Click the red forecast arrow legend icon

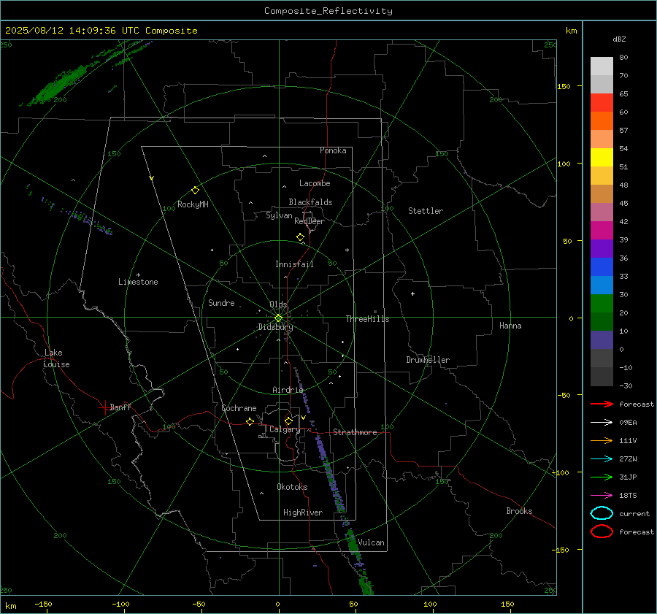[x=602, y=404]
